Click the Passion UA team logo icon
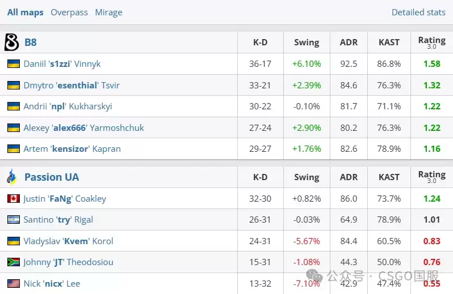453x294 pixels. (x=11, y=176)
